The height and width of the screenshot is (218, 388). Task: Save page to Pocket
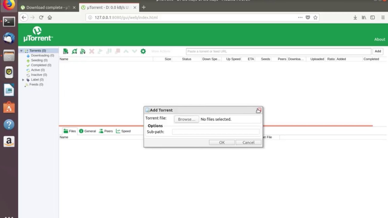308,18
